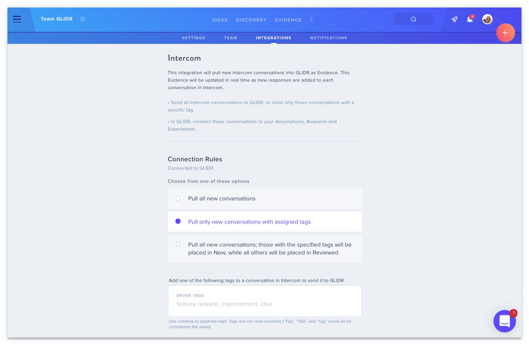Click 'Choose from one of these options' text
This screenshot has width=529, height=345.
pyautogui.click(x=208, y=181)
